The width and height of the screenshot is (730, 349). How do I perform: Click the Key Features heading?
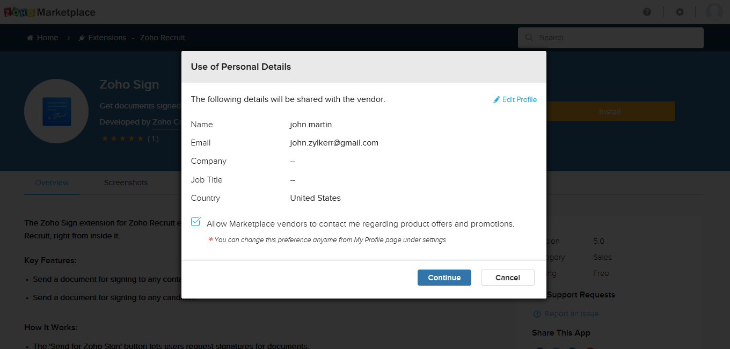pyautogui.click(x=50, y=260)
